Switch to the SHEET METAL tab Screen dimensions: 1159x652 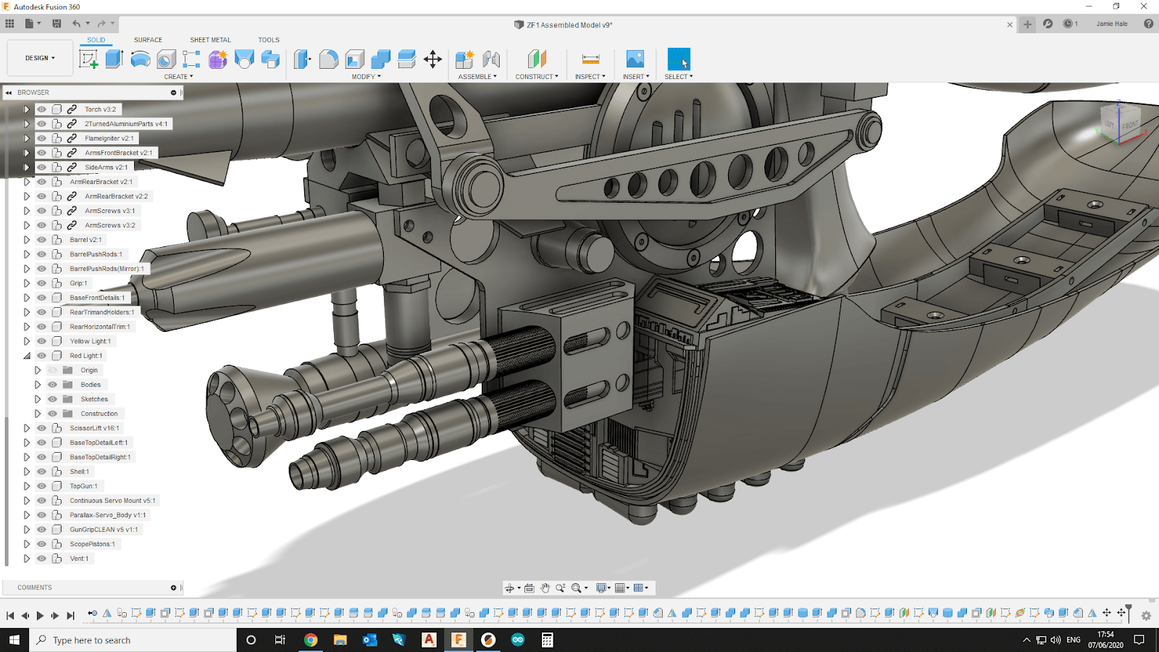pyautogui.click(x=210, y=40)
